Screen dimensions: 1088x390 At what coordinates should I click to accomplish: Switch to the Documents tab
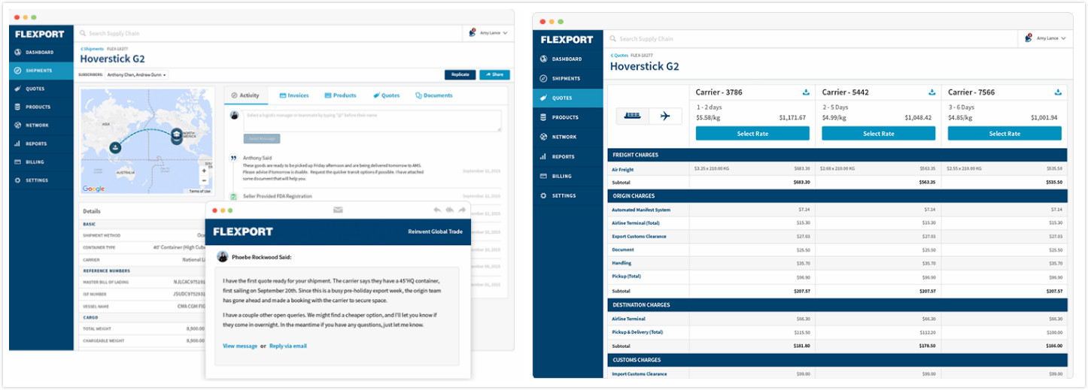[434, 95]
